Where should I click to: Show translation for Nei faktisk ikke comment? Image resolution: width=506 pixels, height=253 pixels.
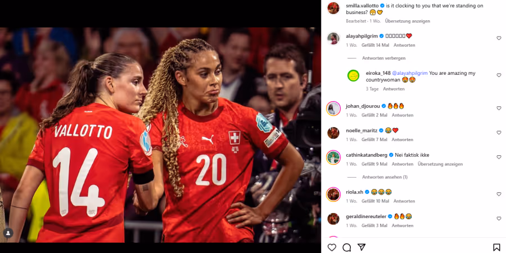[440, 164]
